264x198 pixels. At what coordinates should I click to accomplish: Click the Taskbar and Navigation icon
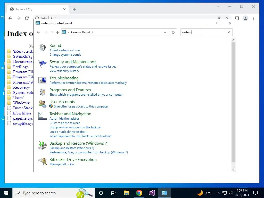coord(43,116)
